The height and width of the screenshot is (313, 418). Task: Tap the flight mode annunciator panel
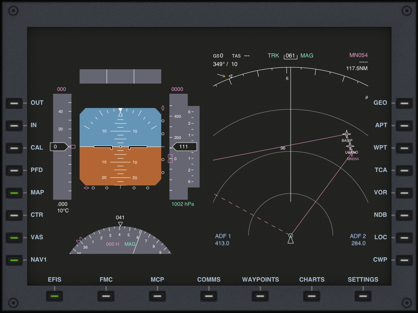tap(120, 76)
